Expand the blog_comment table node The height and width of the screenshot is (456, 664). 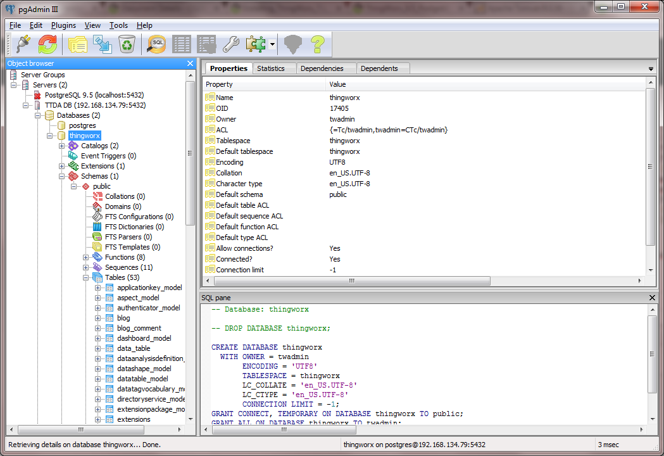(x=98, y=328)
